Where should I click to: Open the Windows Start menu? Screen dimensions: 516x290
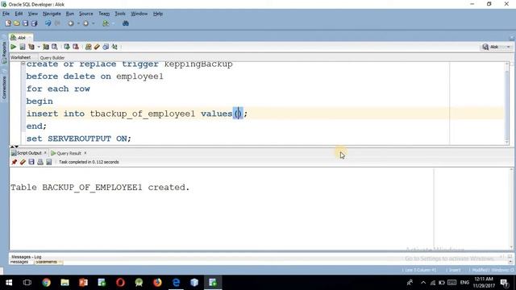pos(9,283)
